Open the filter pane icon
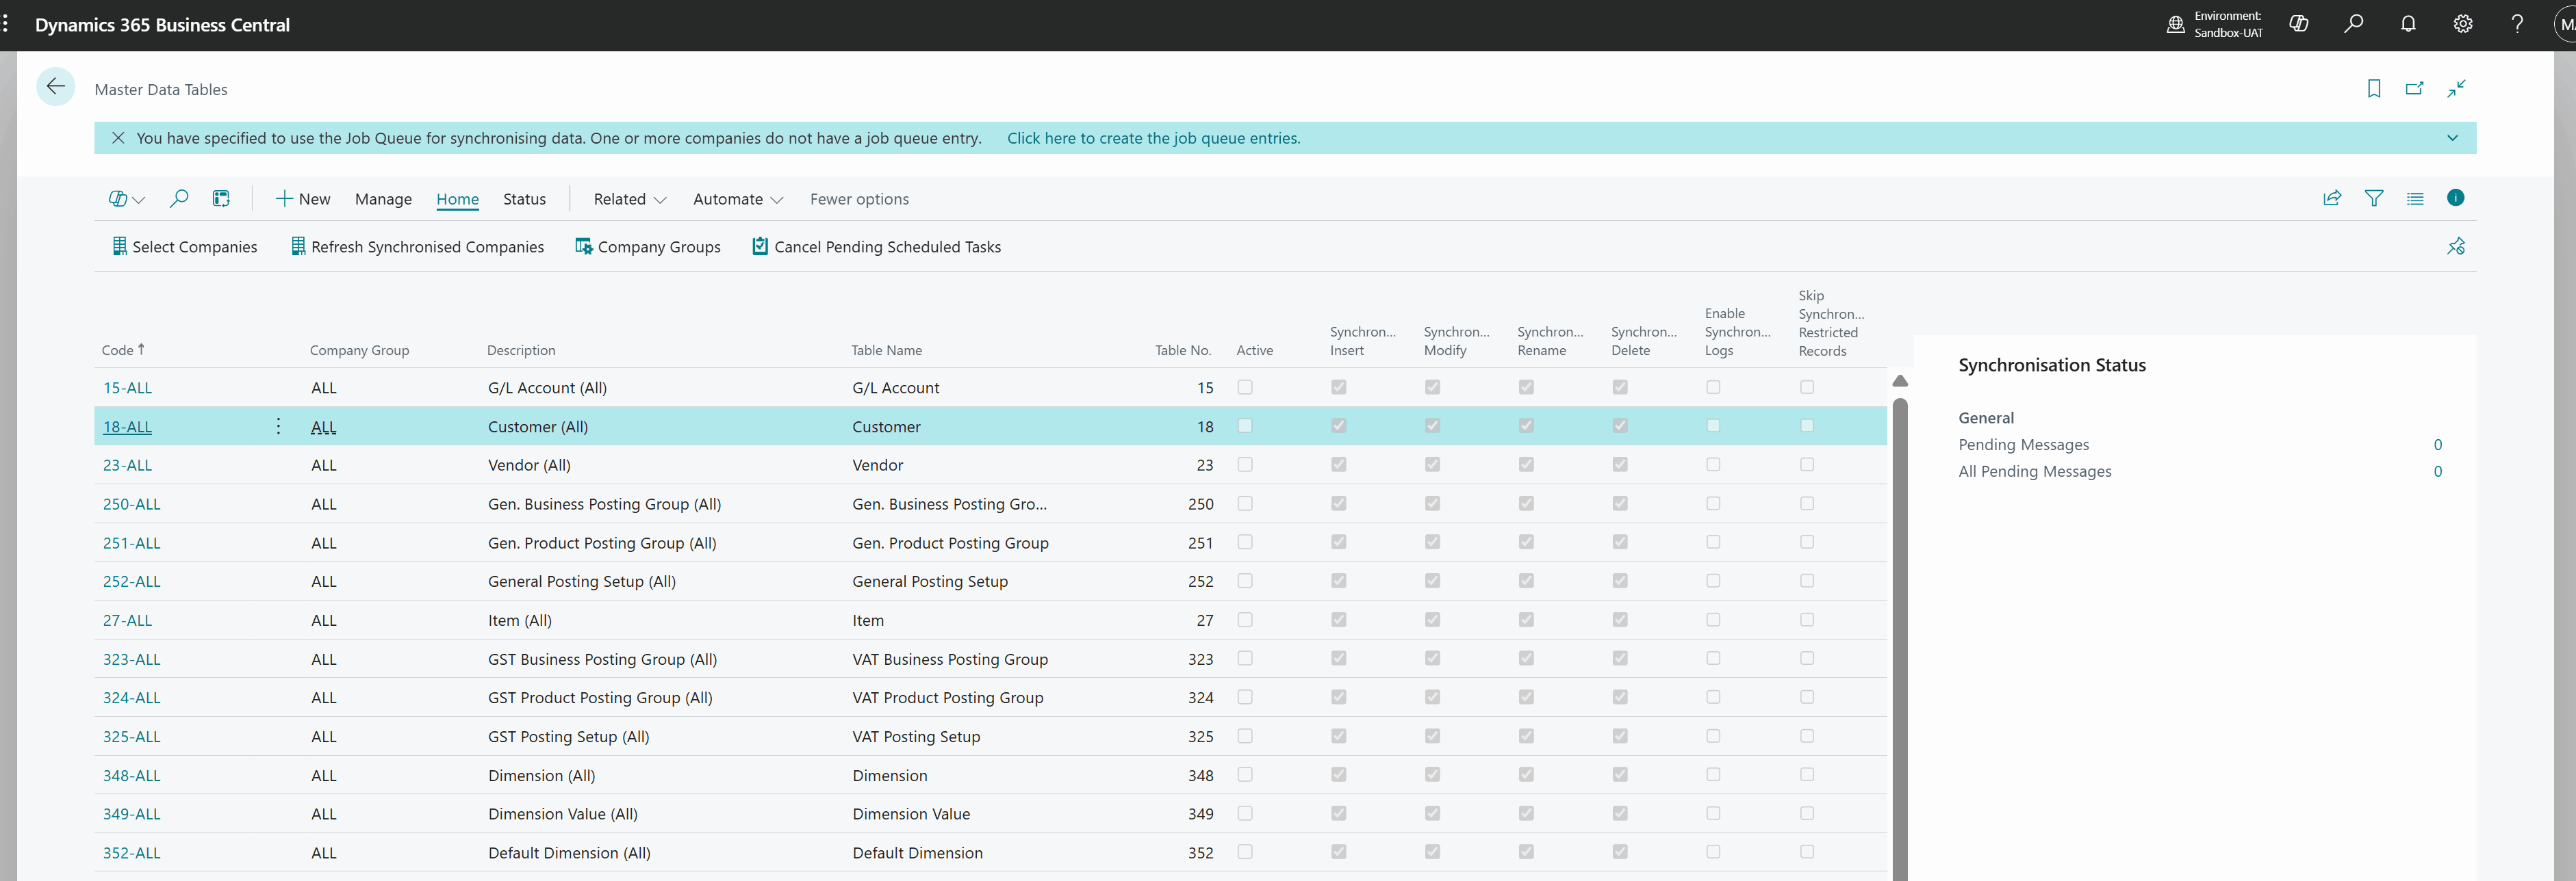Screen dimensions: 2576x881 [2373, 198]
